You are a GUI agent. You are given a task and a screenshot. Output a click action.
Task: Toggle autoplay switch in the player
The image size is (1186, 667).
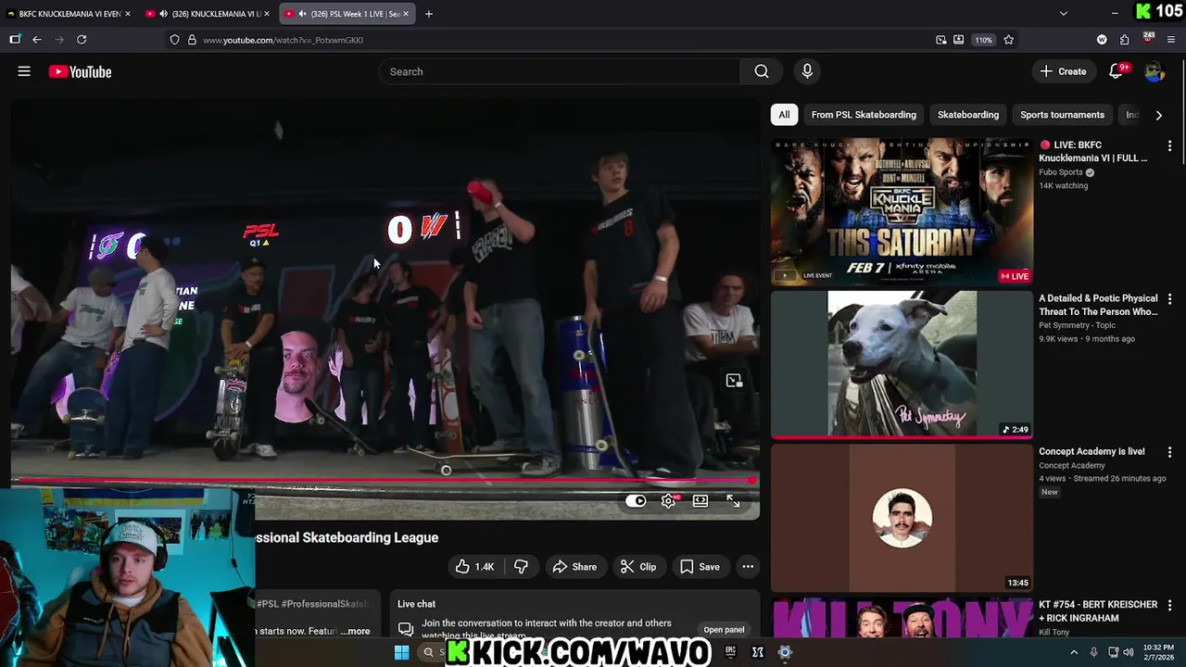[636, 501]
